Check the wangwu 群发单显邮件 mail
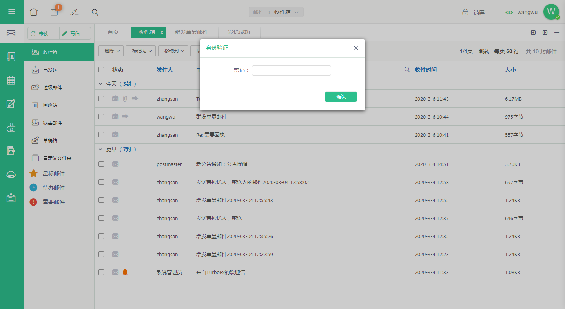 click(x=101, y=117)
